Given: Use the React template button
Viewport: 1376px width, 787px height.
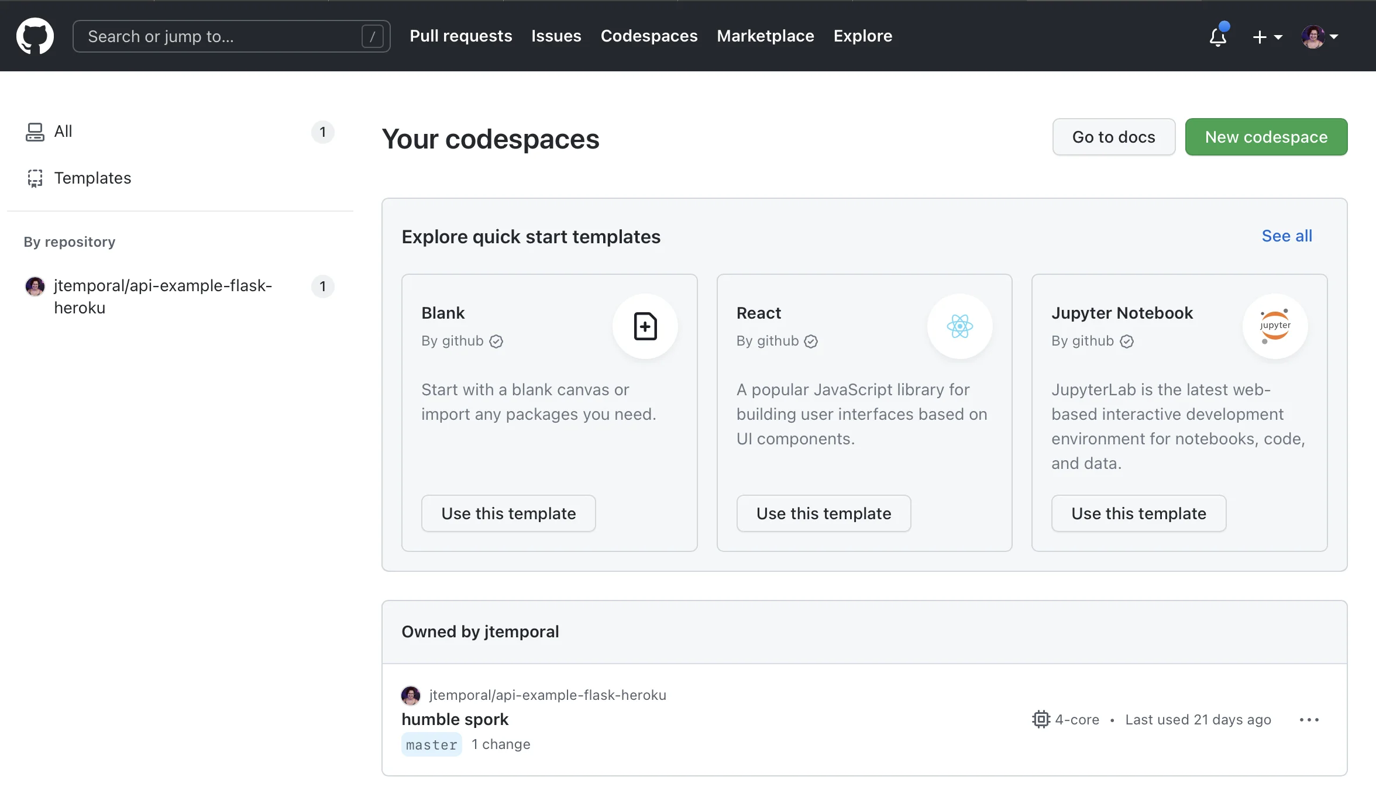Looking at the screenshot, I should [x=823, y=513].
